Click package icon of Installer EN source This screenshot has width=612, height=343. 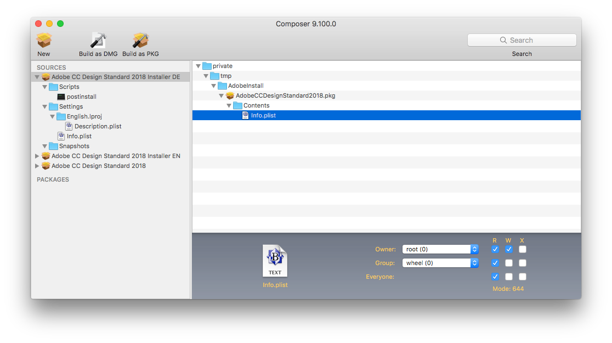click(46, 156)
